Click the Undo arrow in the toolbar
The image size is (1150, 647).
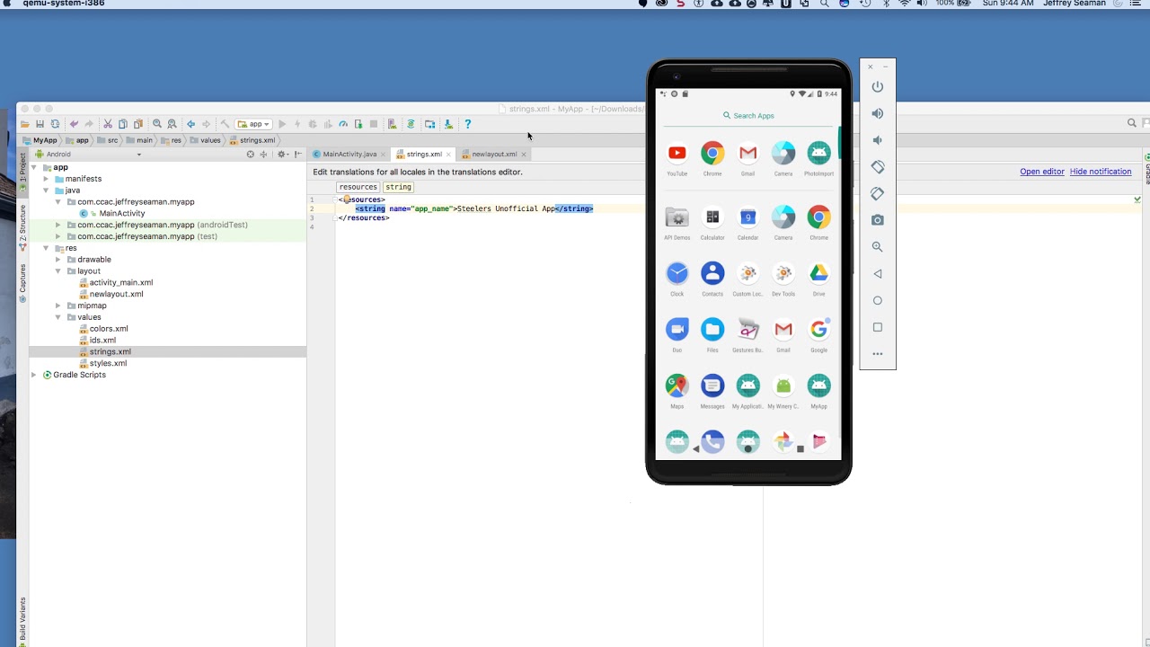[x=74, y=124]
